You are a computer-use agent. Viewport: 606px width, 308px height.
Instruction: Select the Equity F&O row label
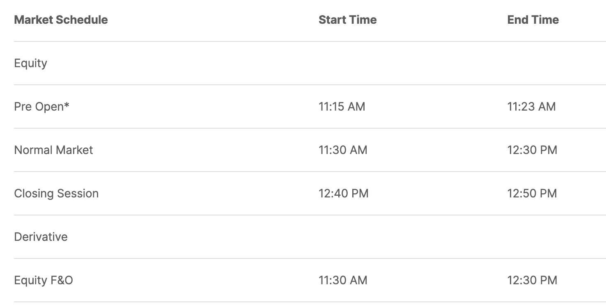click(44, 280)
